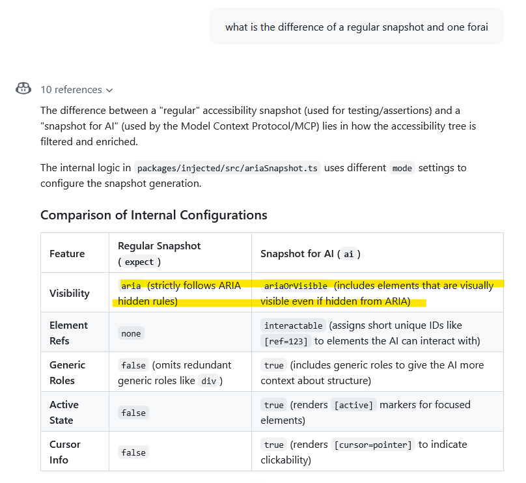Expand the 10 references chevron
This screenshot has height=483, width=526.
(109, 90)
